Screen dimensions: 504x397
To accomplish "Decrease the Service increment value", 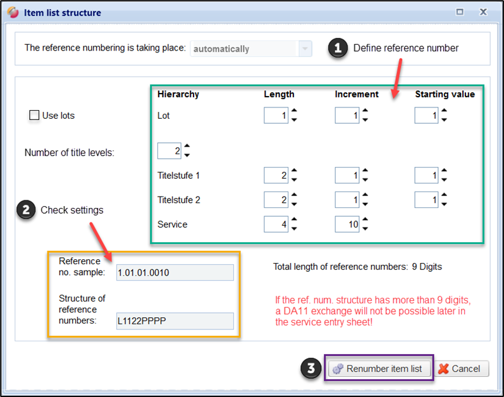I will (365, 228).
